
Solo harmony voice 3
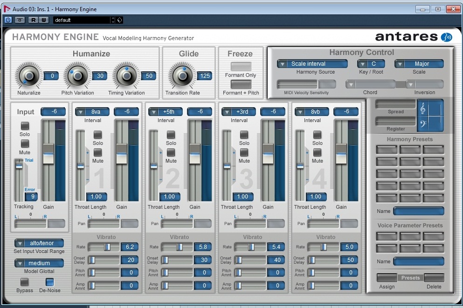pos(244,135)
